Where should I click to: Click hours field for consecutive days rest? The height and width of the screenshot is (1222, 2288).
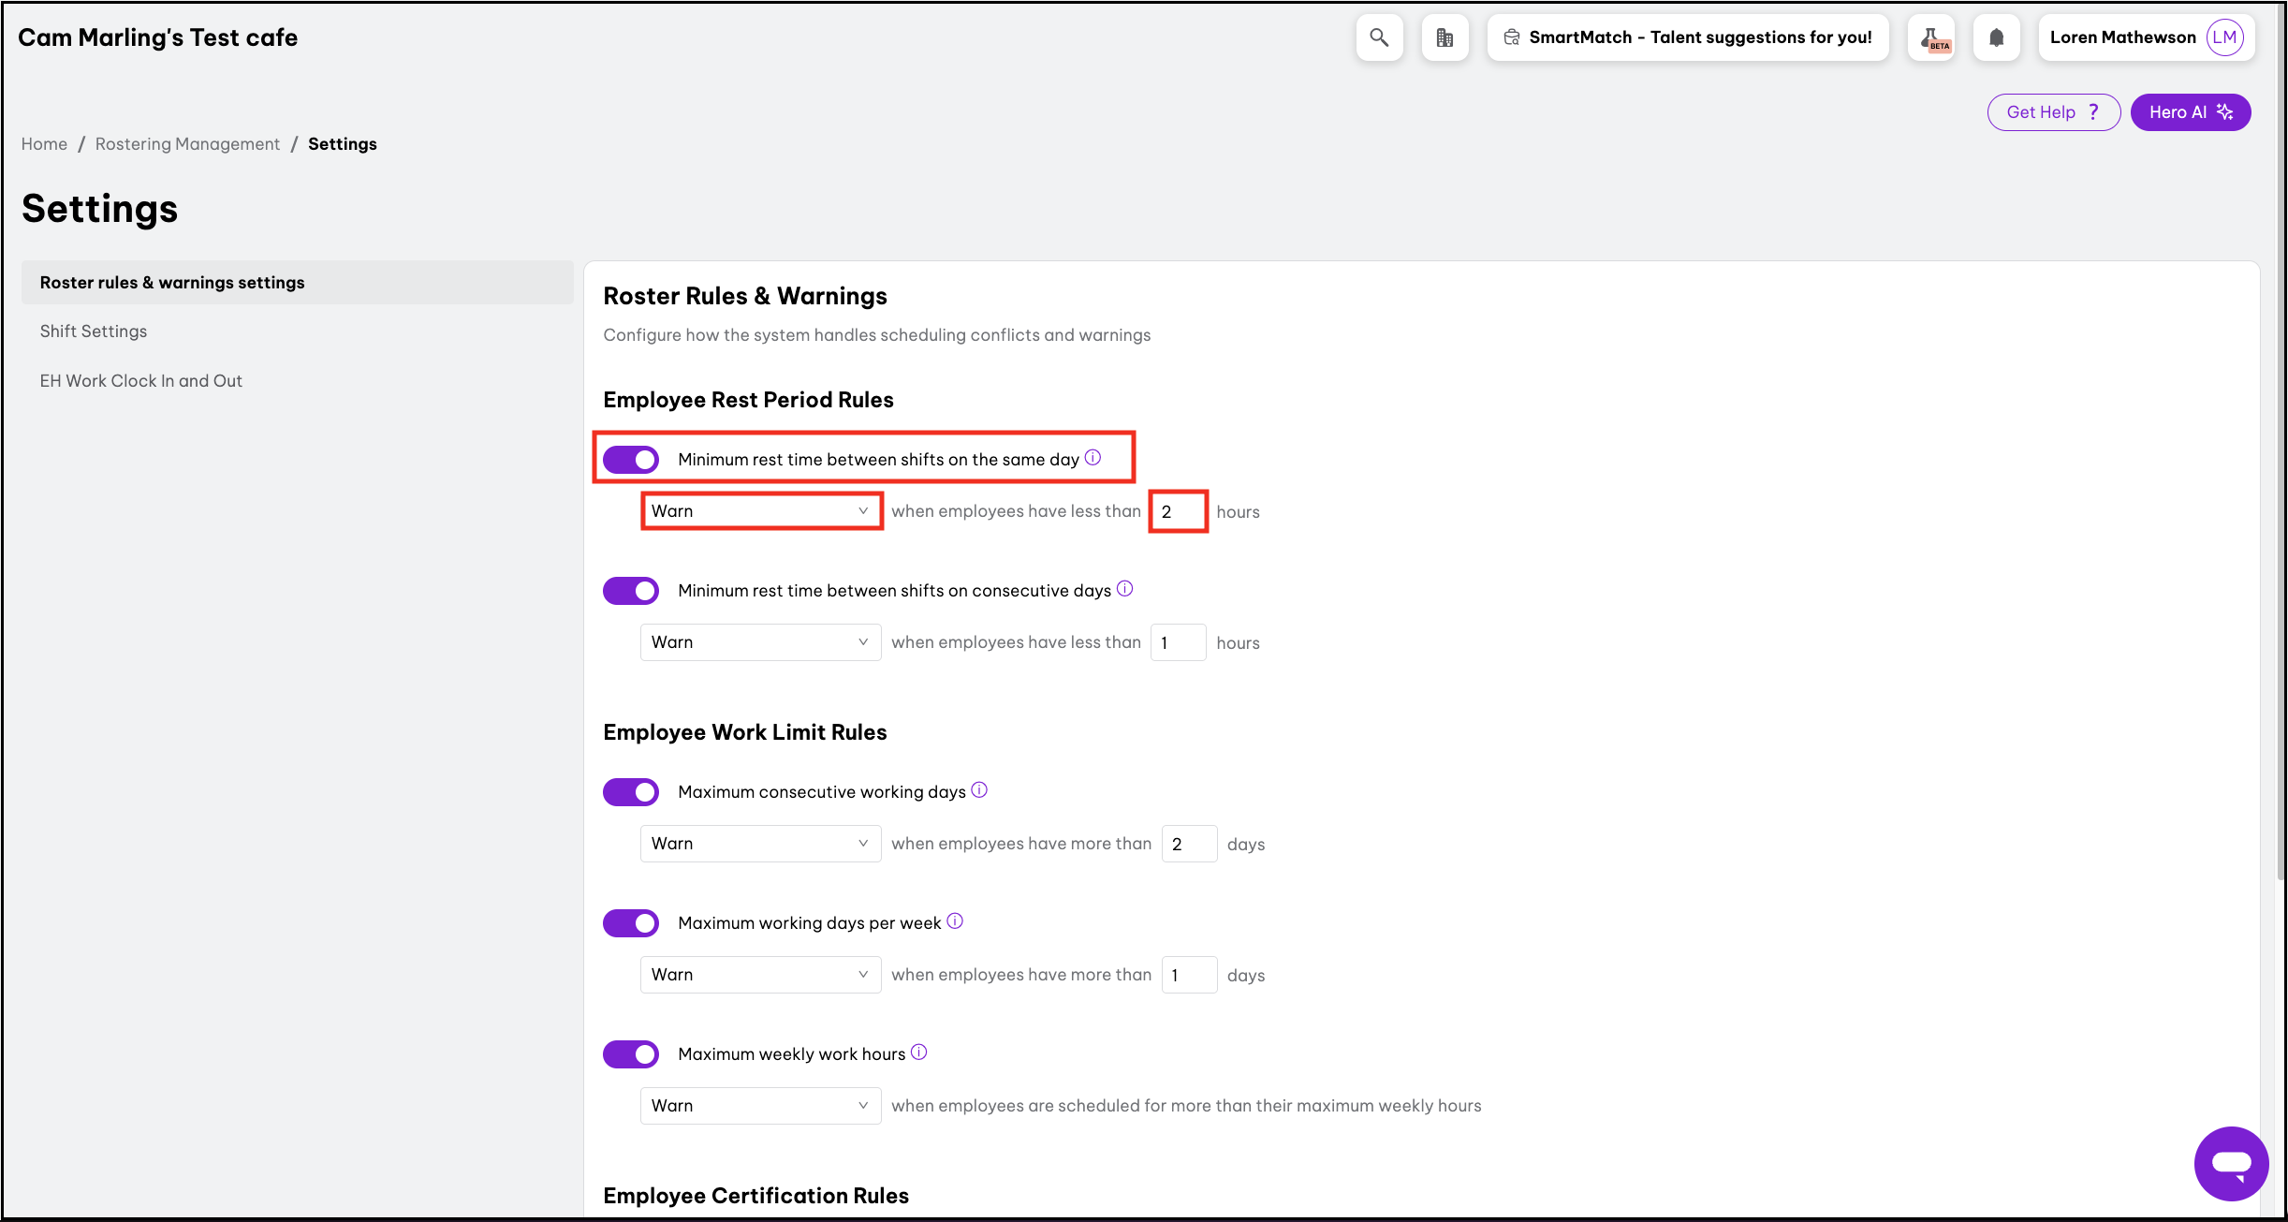(1178, 642)
